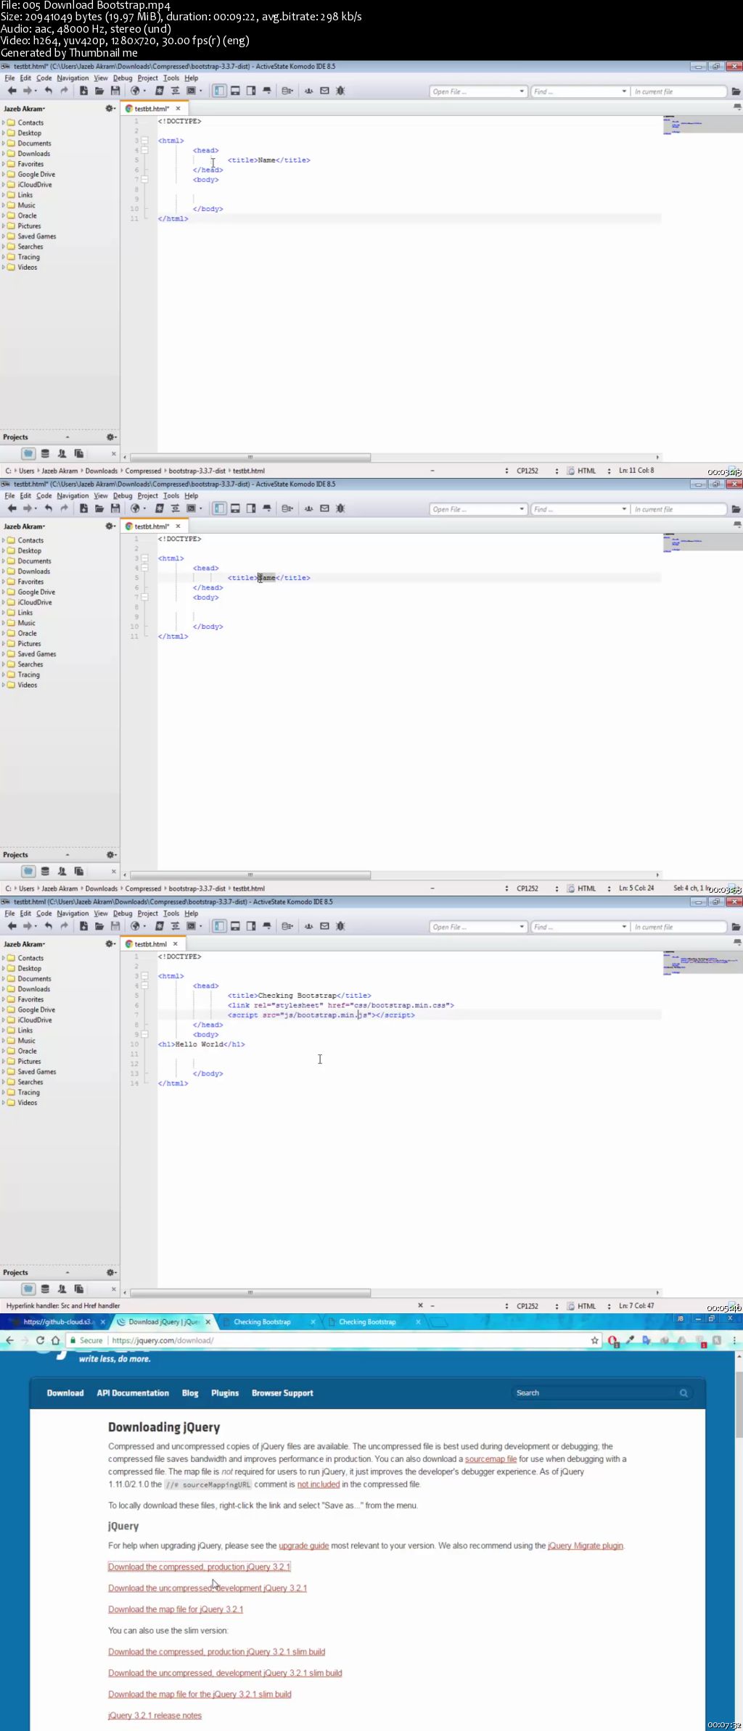Click 'In current file' field in second frame
743x1731 pixels.
(x=678, y=509)
